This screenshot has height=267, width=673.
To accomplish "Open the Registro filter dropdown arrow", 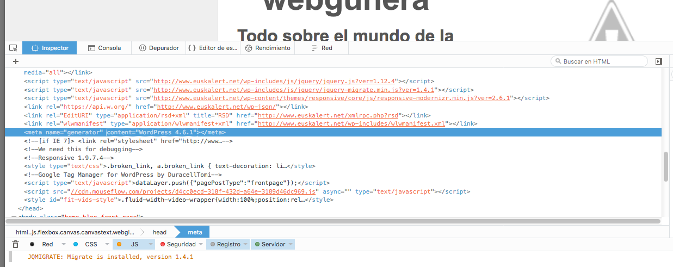I will (x=245, y=245).
